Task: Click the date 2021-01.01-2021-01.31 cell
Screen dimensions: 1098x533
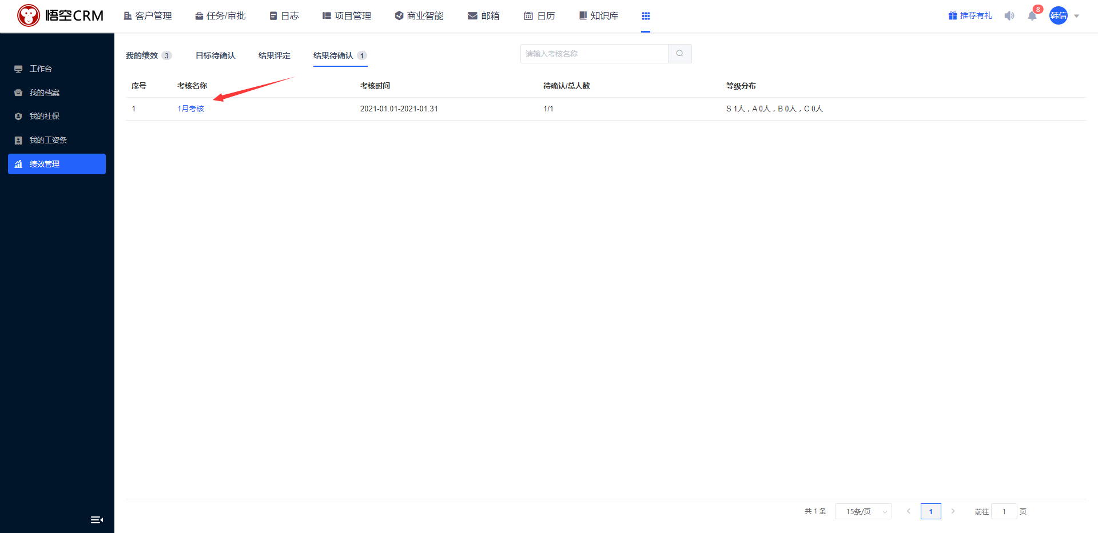Action: pos(399,109)
